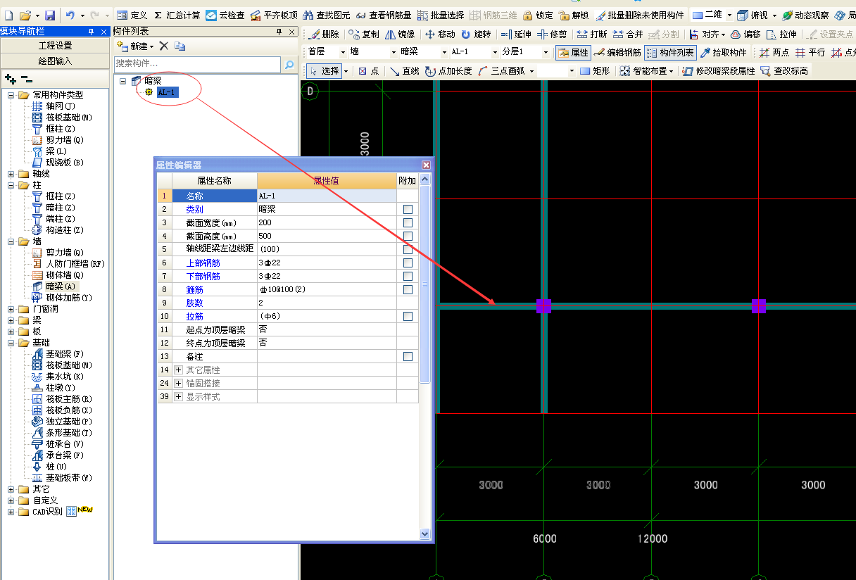Viewport: 856px width, 580px height.
Task: Toggle the 属性 properties button
Action: tap(573, 52)
